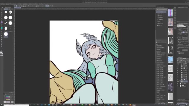This screenshot has height=106, width=189.
Task: Select the small round brush preset
Action: coord(6,12)
